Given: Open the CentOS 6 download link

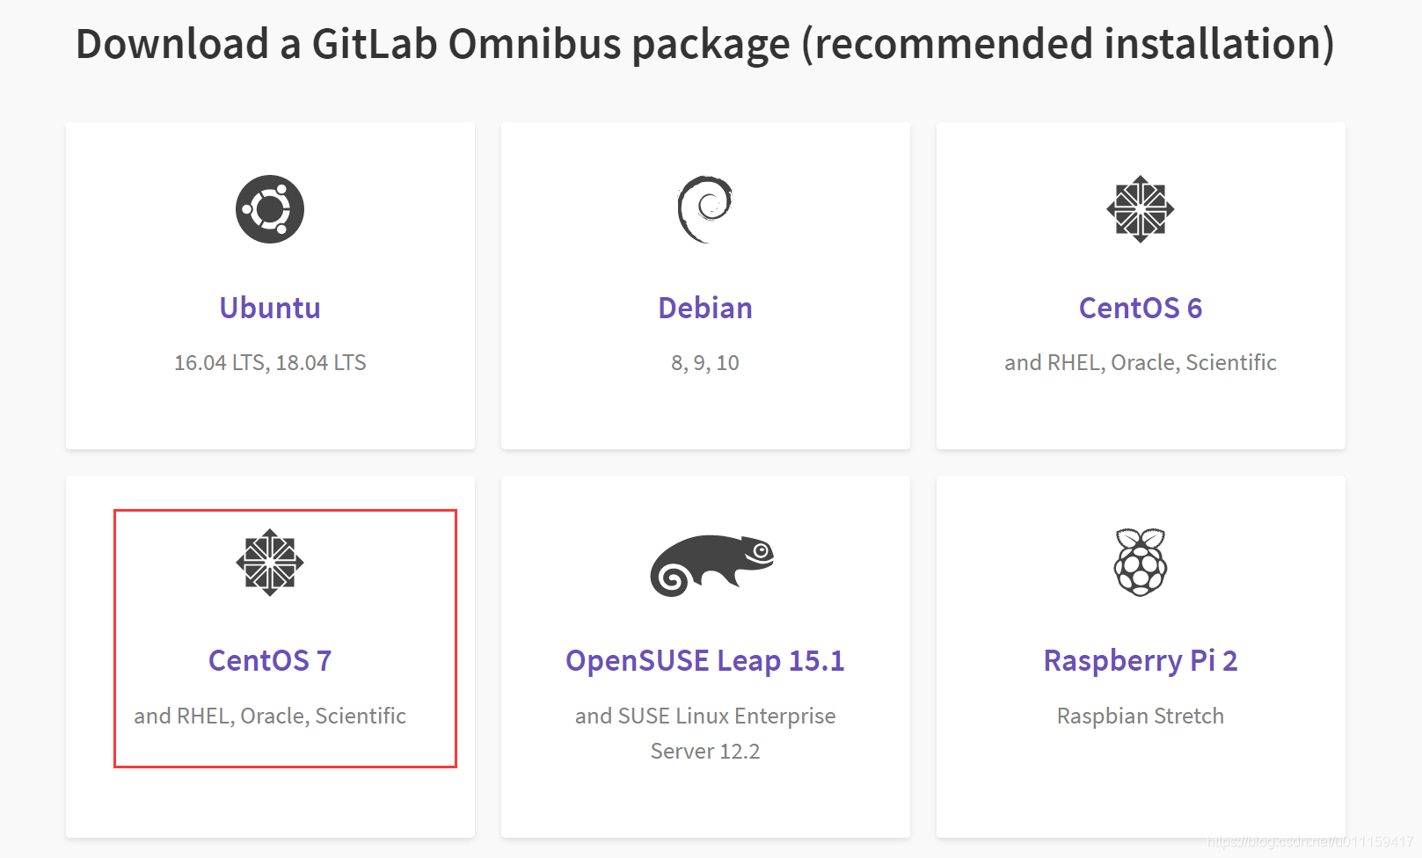Looking at the screenshot, I should point(1141,308).
